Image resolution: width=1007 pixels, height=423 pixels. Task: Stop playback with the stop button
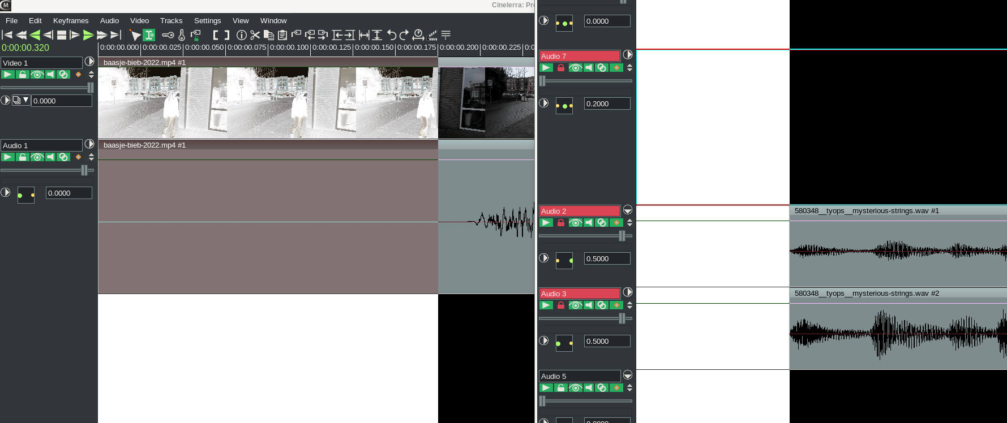point(62,35)
